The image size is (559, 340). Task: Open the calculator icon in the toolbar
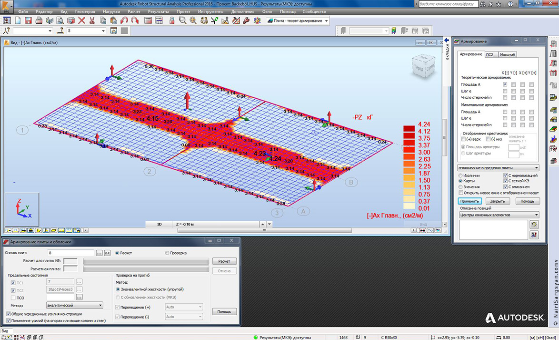coord(148,21)
